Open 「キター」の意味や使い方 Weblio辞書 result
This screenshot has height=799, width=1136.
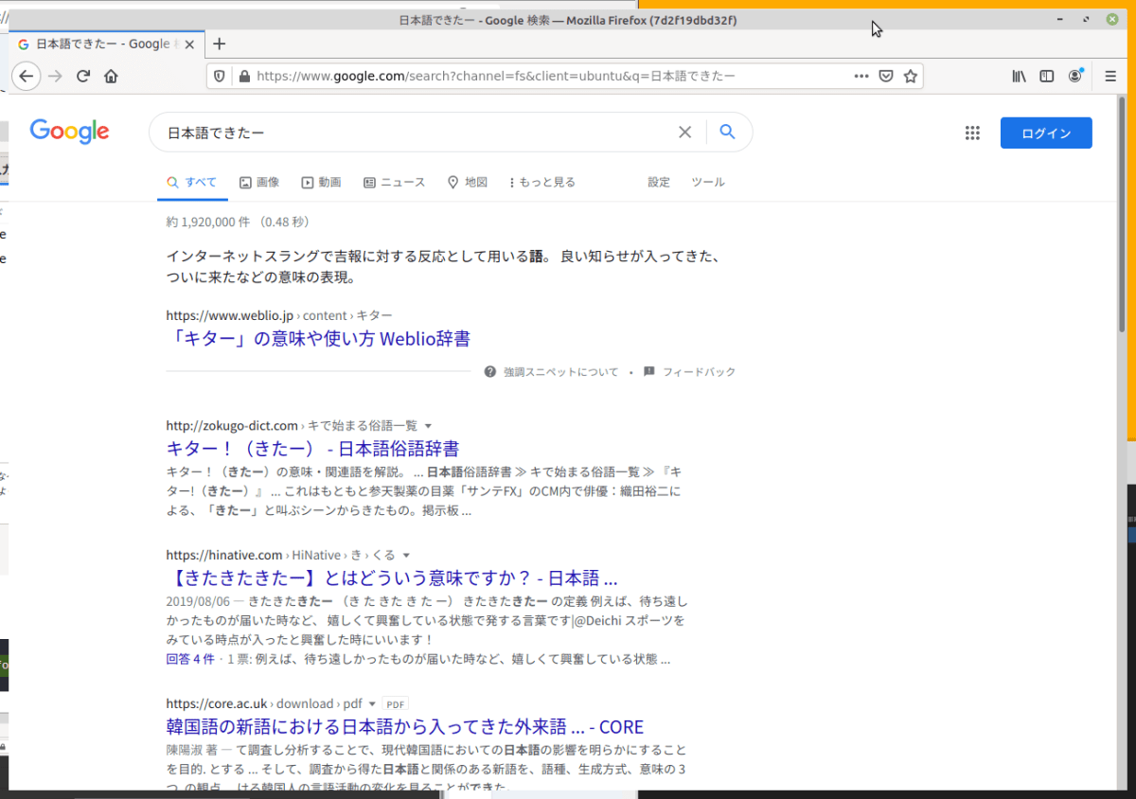(318, 338)
